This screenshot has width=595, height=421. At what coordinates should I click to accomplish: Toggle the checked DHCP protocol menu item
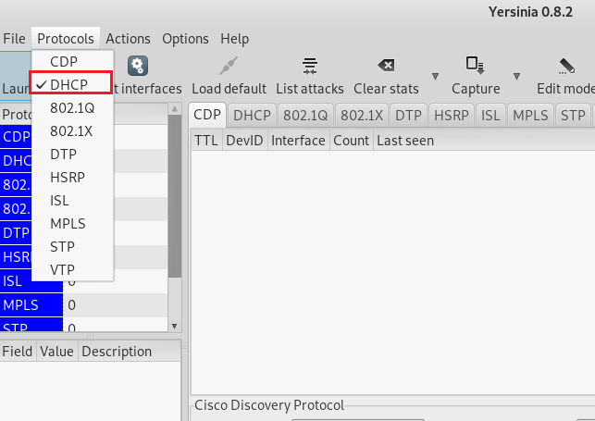(71, 84)
